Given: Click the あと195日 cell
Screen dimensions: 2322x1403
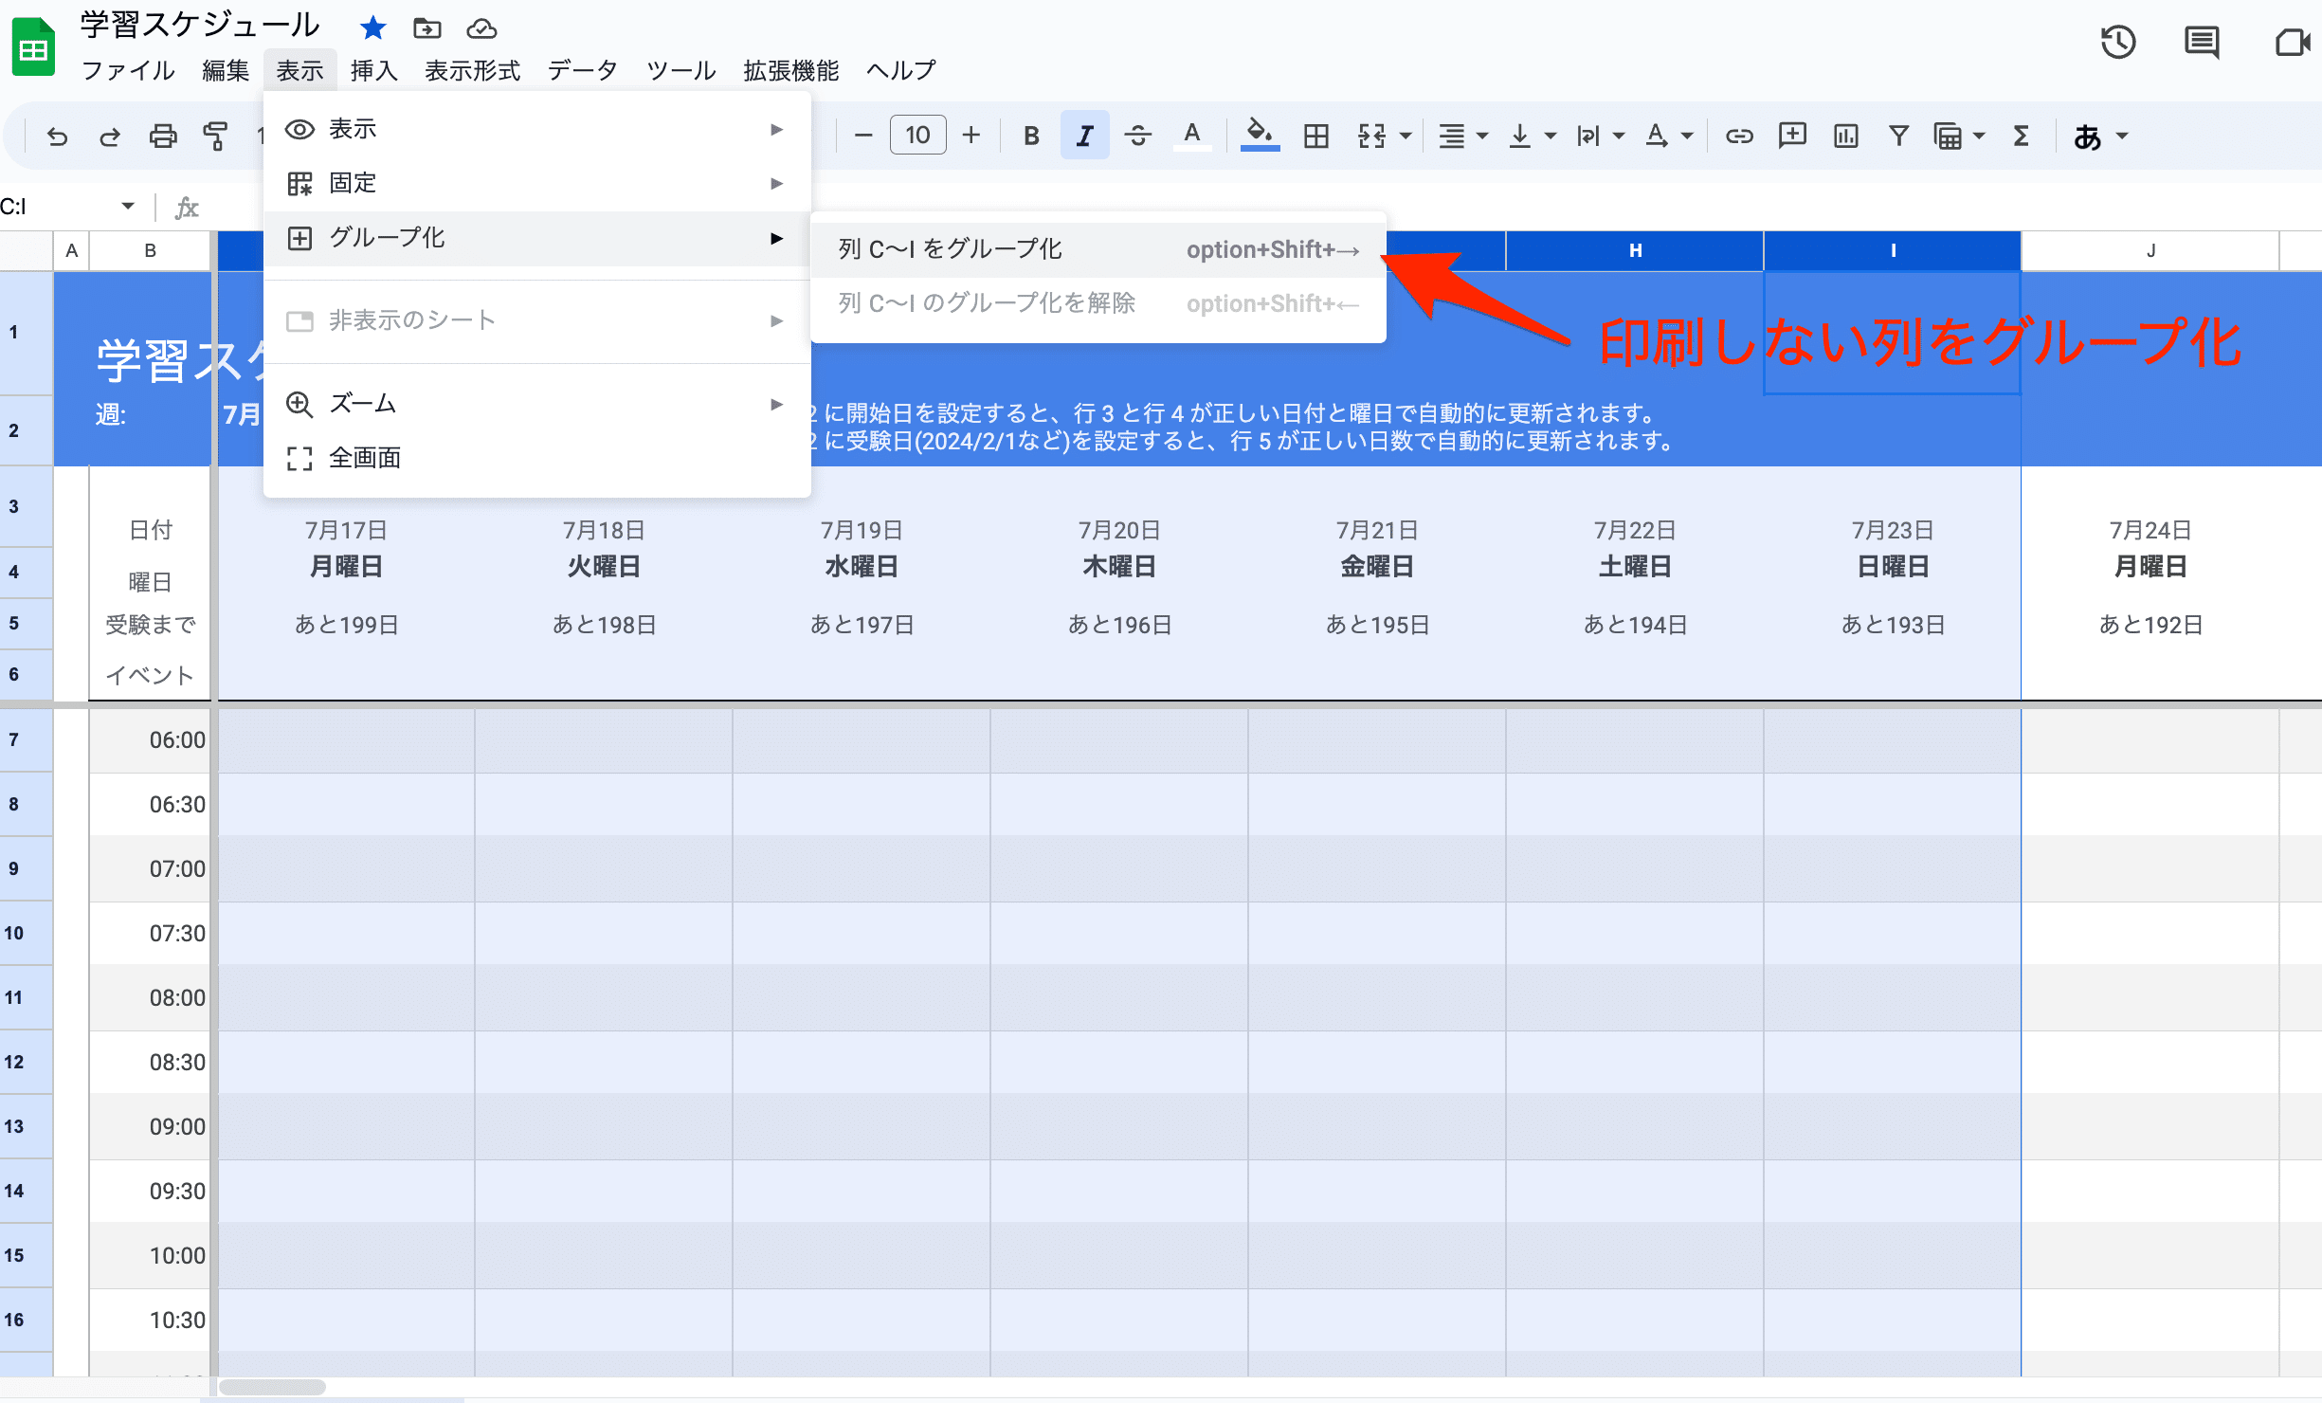Looking at the screenshot, I should (1376, 625).
